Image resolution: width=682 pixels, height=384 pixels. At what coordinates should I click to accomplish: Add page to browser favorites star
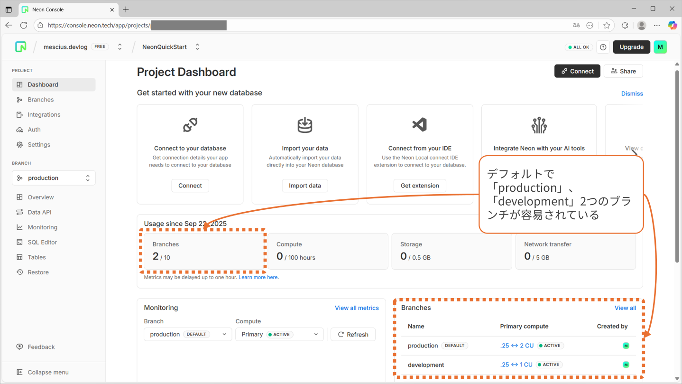pos(607,25)
